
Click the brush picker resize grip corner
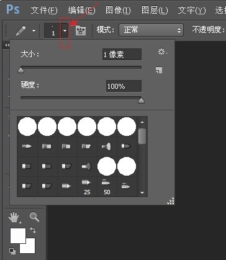[171, 201]
